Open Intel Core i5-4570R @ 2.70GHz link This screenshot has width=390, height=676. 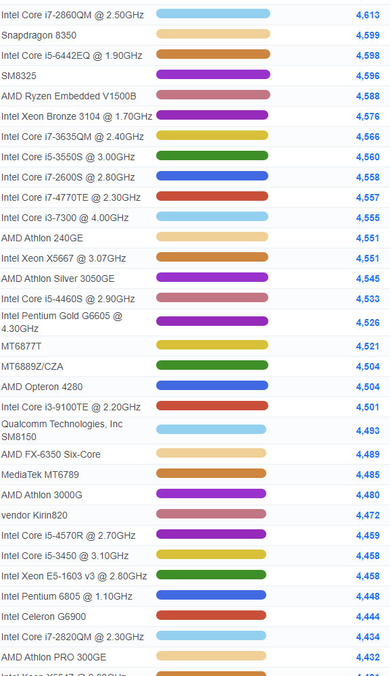tap(68, 535)
